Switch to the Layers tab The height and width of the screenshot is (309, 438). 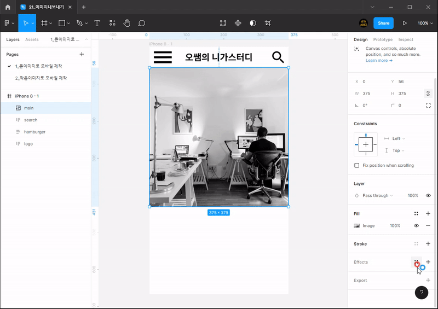13,39
